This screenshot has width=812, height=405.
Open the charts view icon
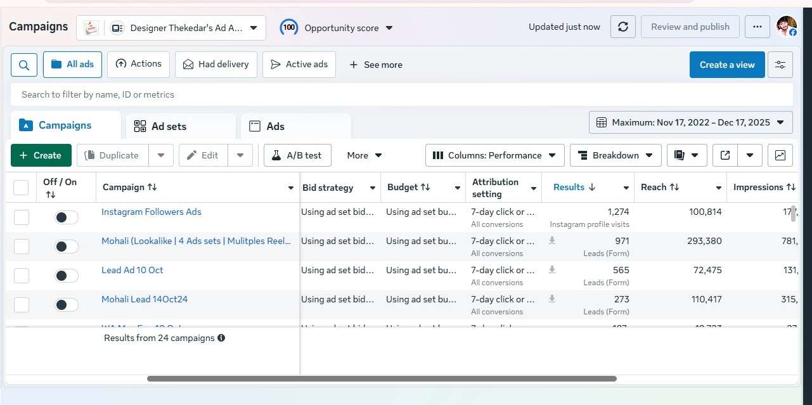780,155
